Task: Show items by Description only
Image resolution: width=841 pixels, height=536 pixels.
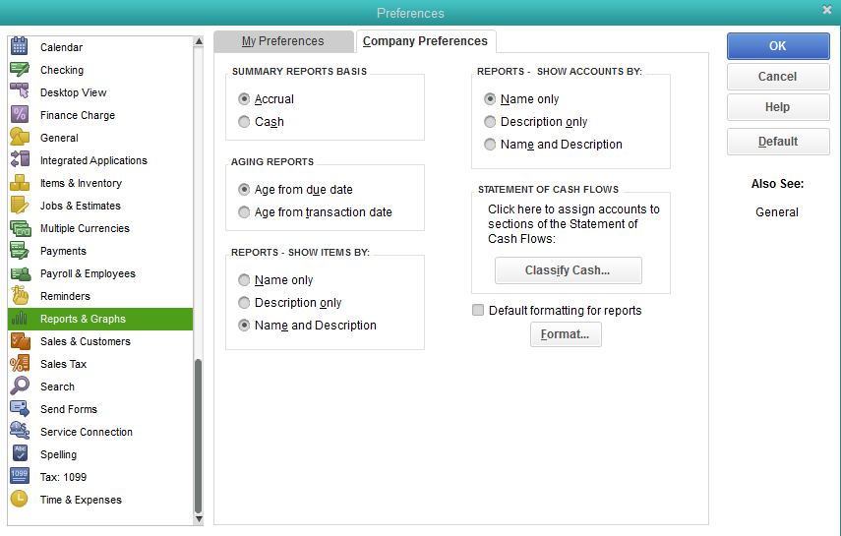Action: (x=244, y=303)
